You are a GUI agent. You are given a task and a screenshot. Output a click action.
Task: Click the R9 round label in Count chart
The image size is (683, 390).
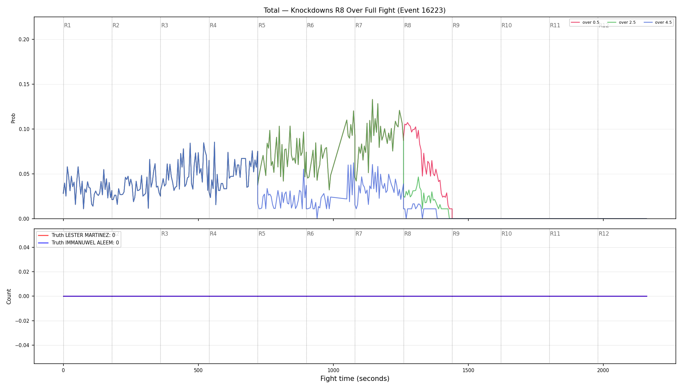click(456, 234)
